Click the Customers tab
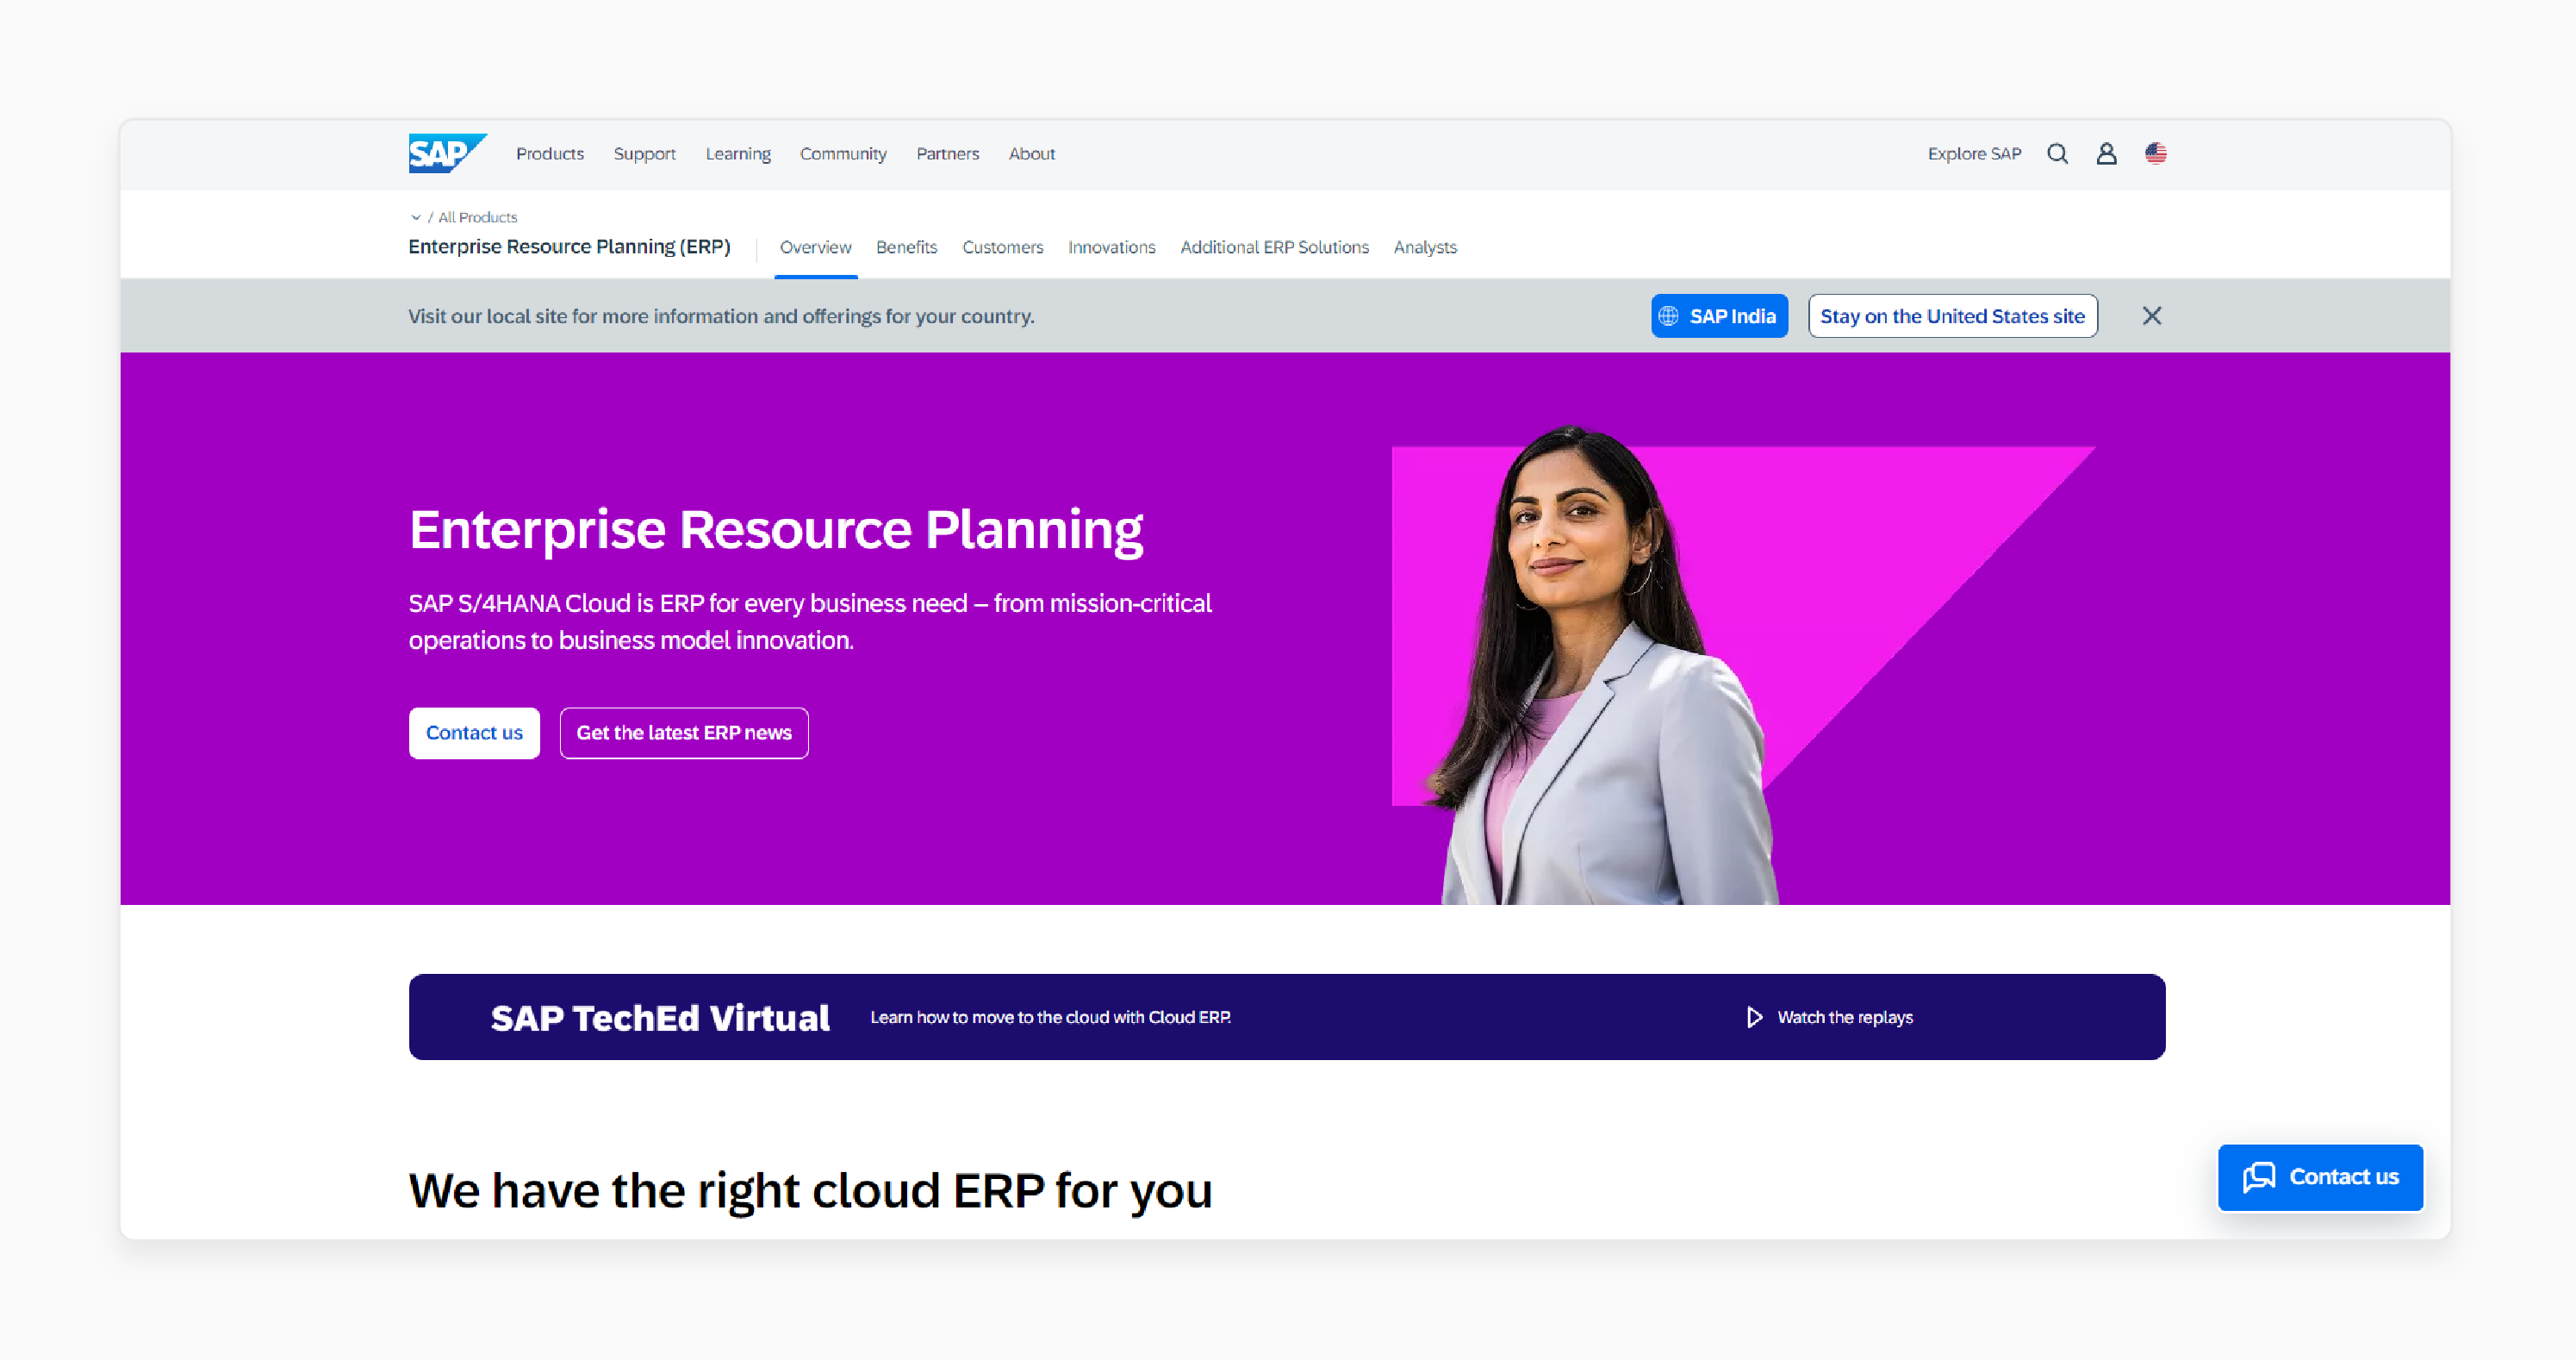 tap(1002, 247)
